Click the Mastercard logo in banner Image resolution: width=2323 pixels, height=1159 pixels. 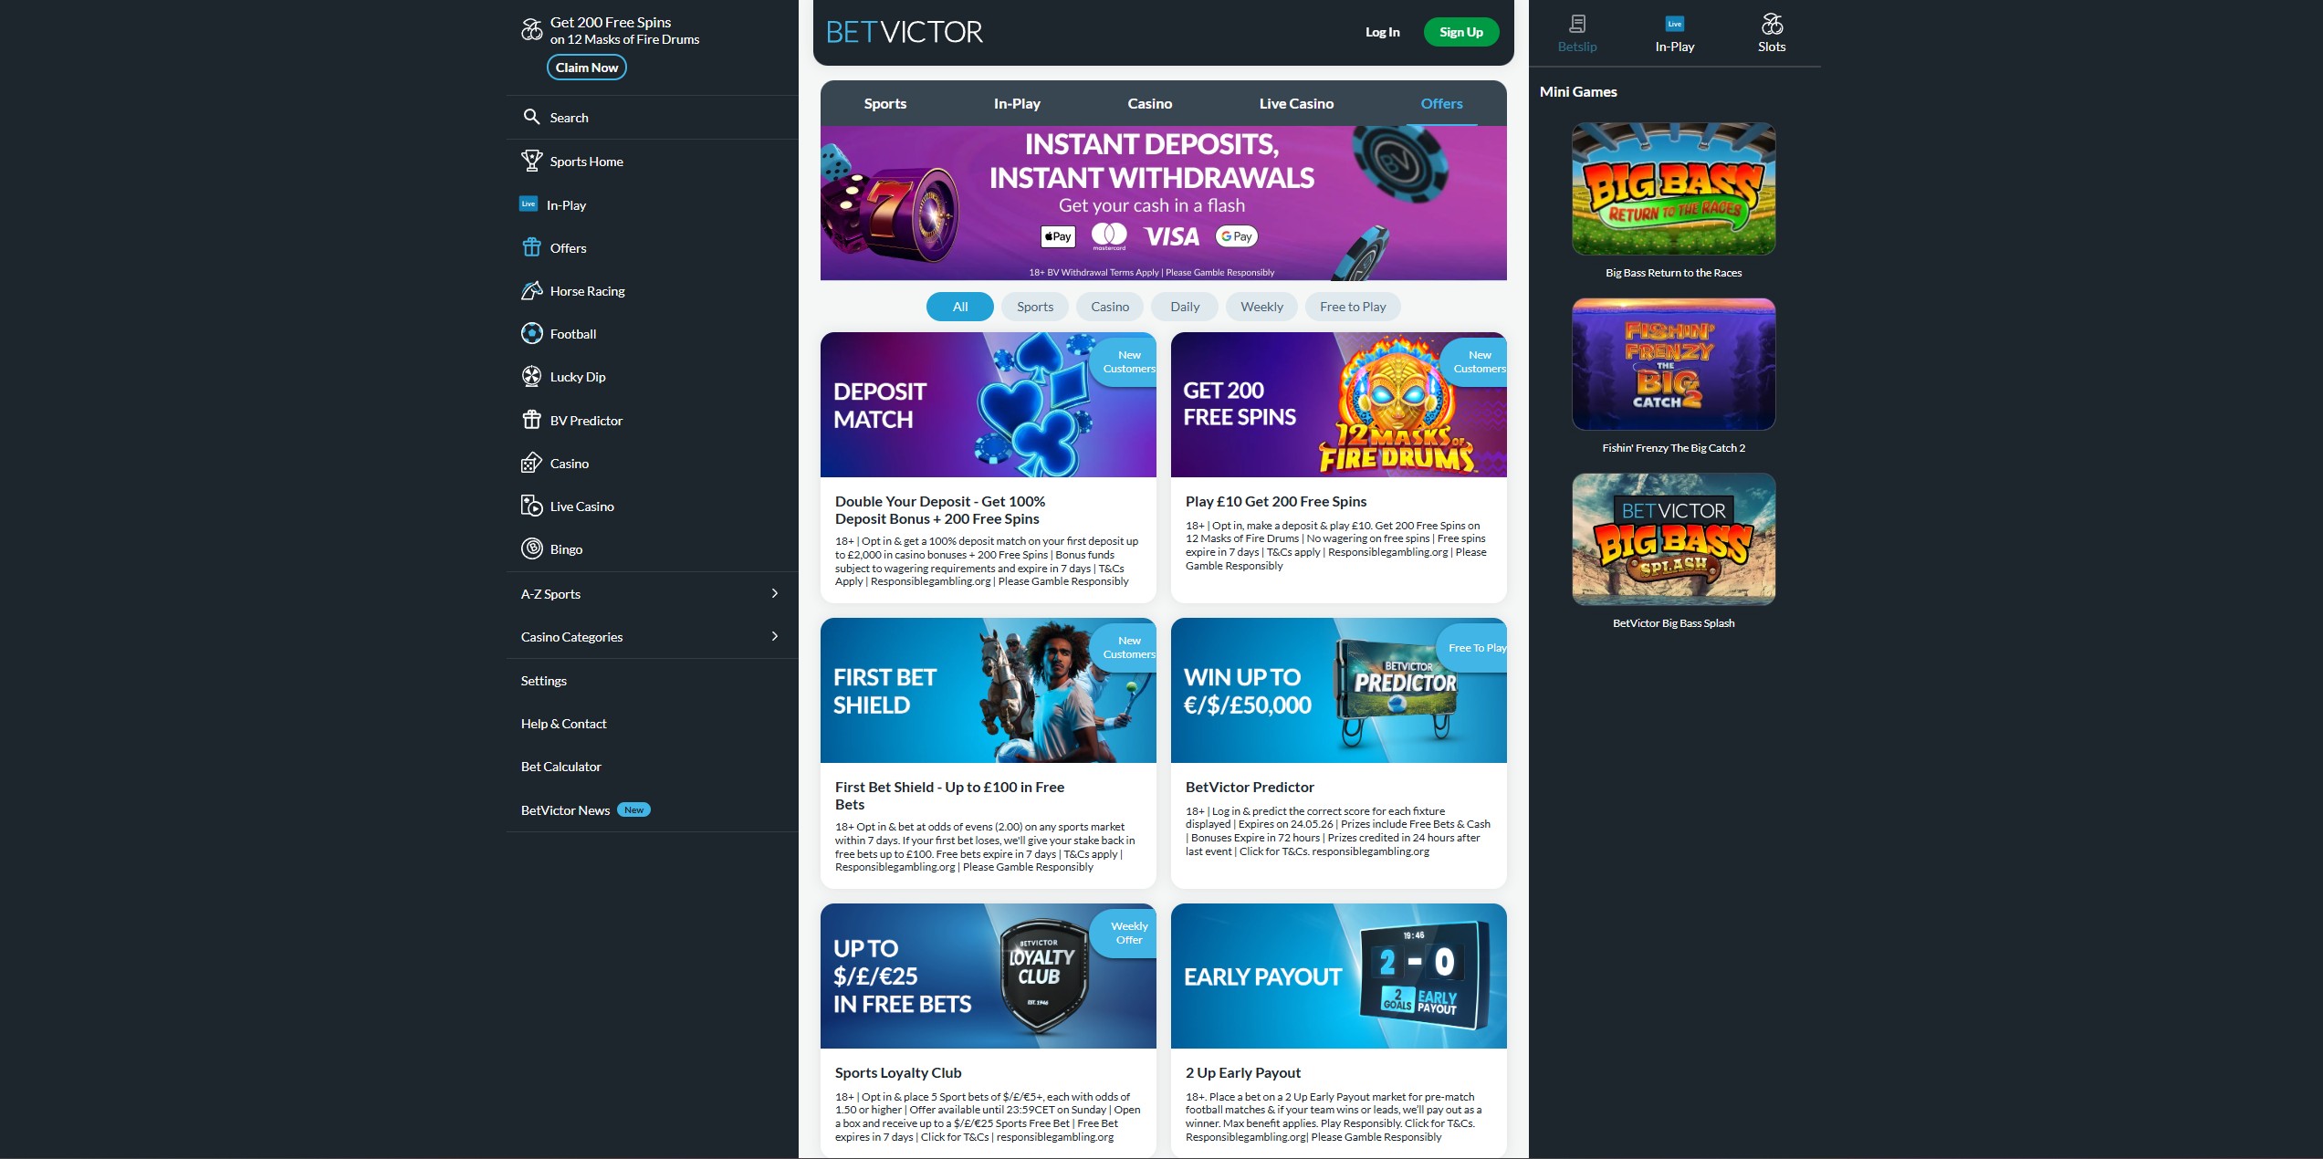[x=1109, y=235]
